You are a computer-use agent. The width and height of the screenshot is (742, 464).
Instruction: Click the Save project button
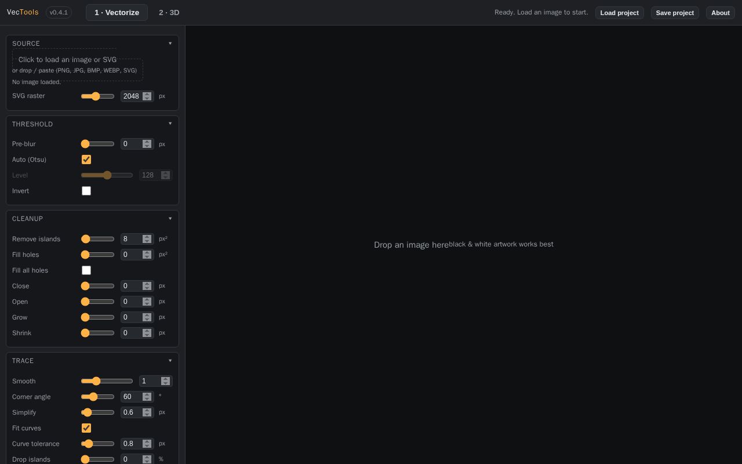(675, 13)
